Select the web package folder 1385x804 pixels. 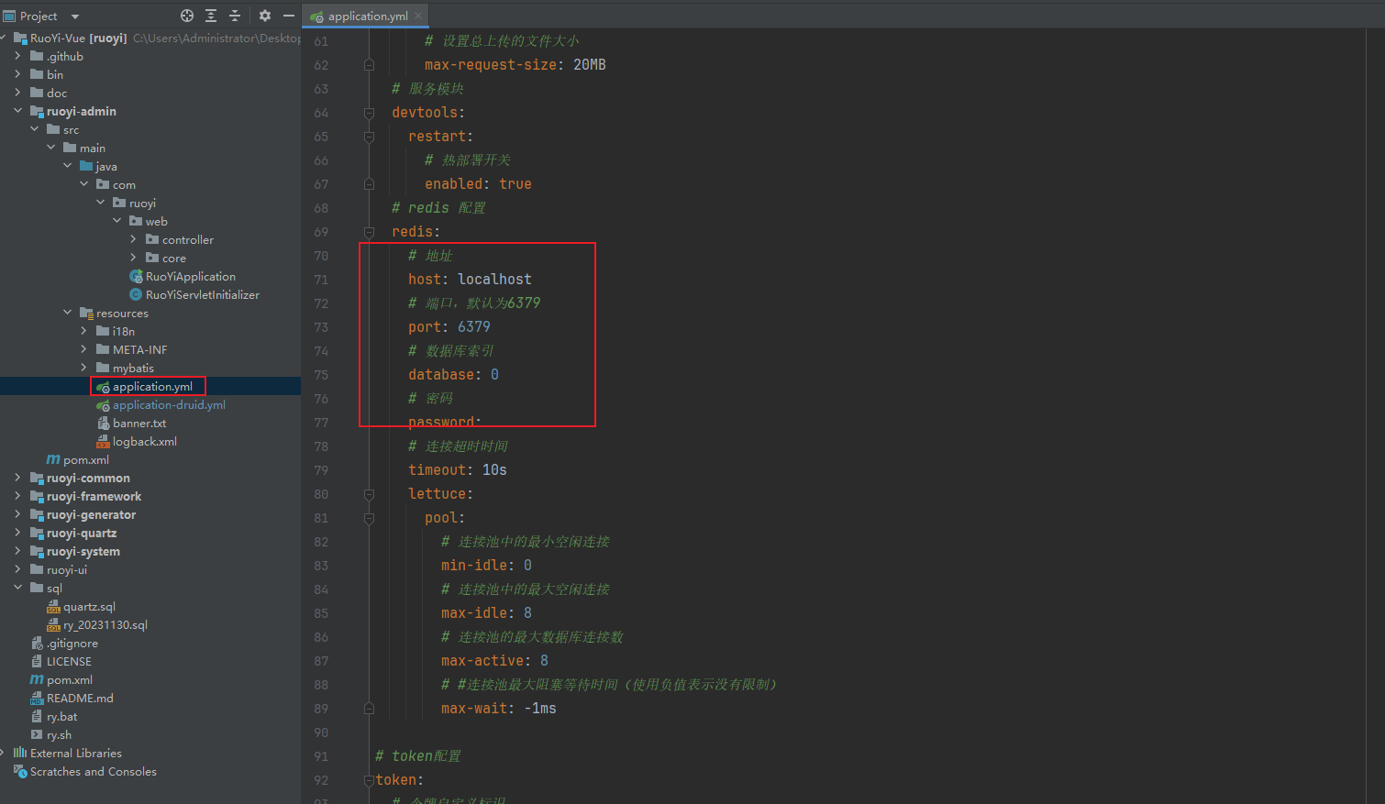156,221
